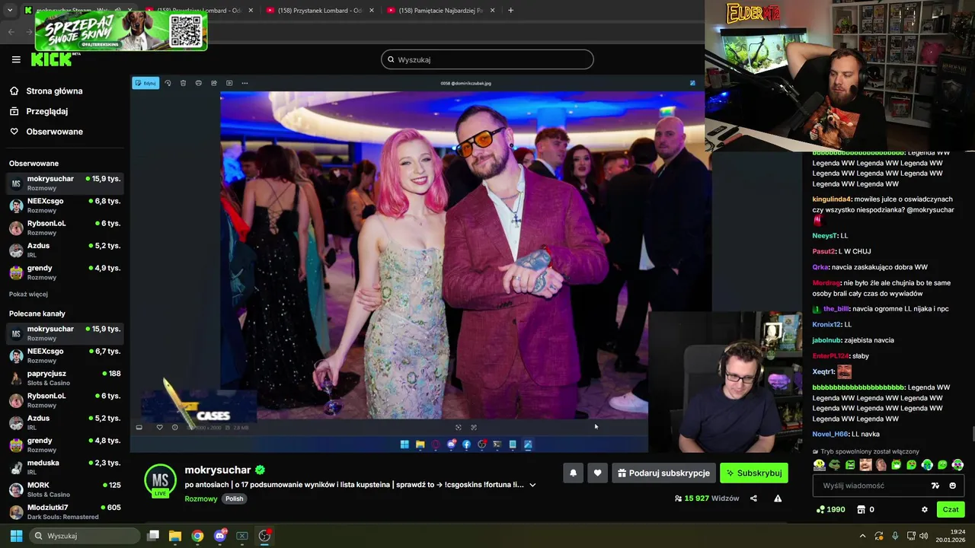The image size is (975, 548).
Task: Expand the stream title description
Action: [532, 485]
